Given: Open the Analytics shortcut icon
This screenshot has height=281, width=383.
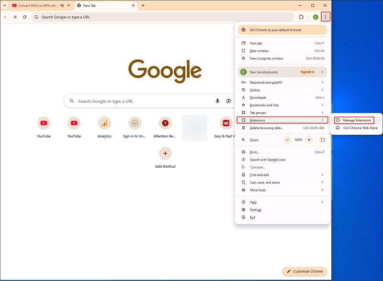Looking at the screenshot, I should (x=104, y=123).
